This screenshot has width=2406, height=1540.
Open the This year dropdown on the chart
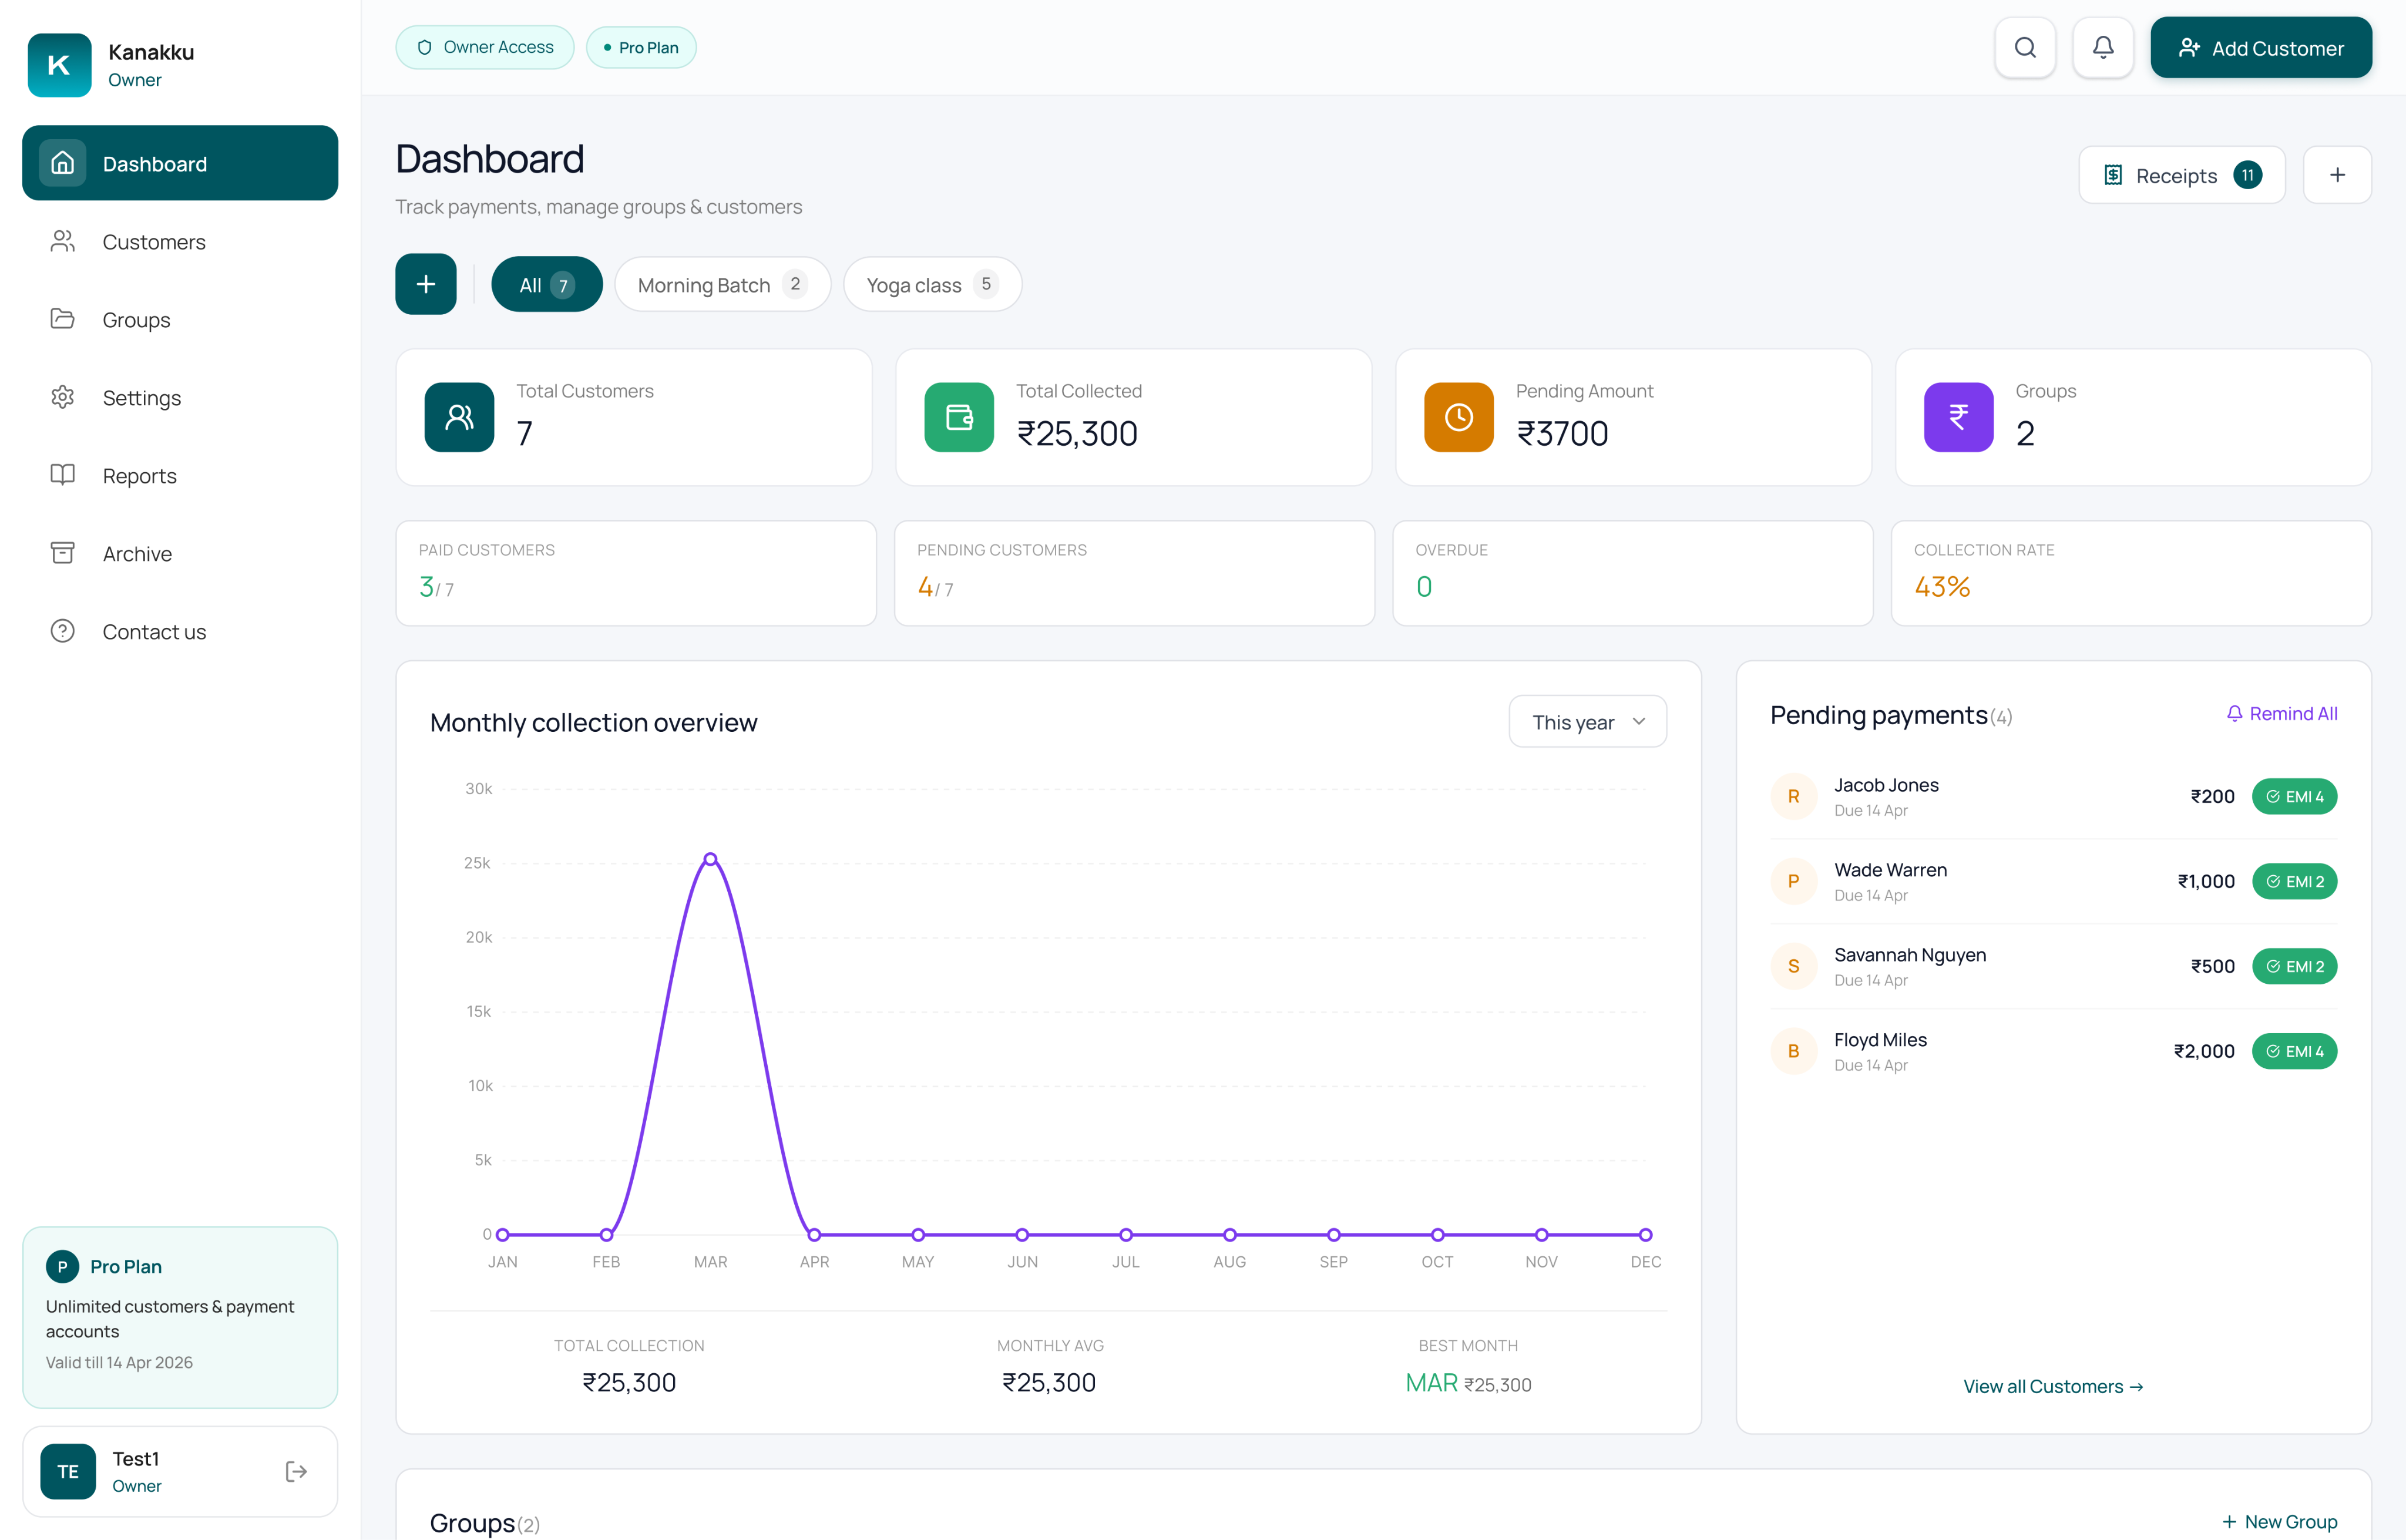(x=1586, y=721)
